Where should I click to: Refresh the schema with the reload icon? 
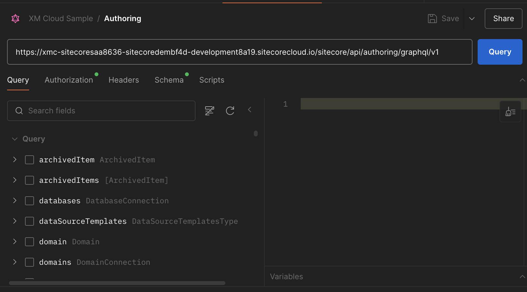pos(230,111)
